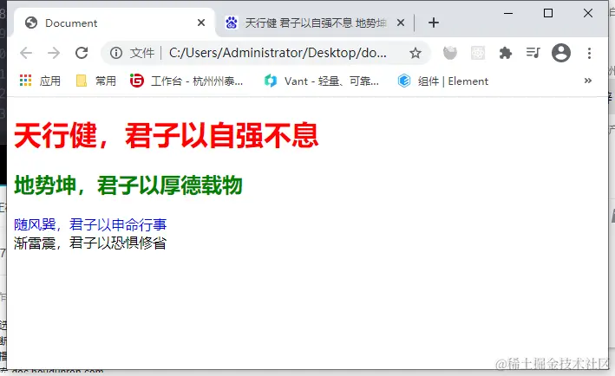Open the media control playlist icon
The image size is (615, 376).
pos(533,53)
